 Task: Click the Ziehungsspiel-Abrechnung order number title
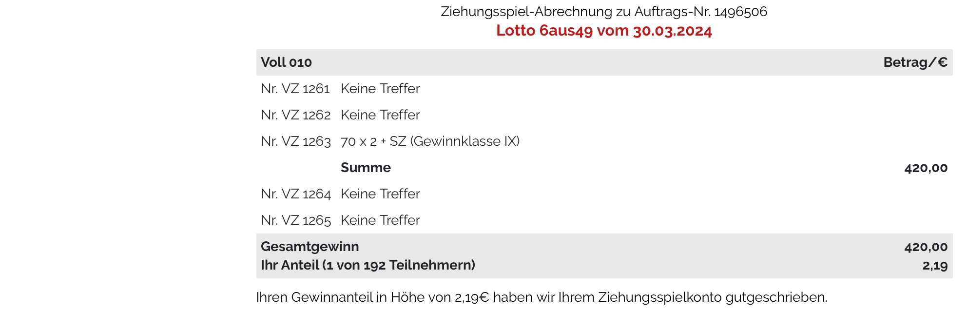click(x=604, y=11)
